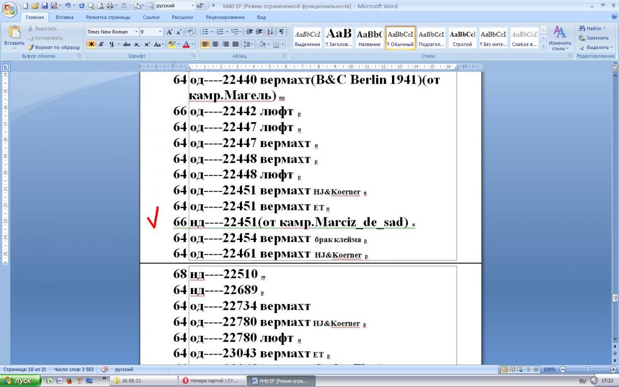
Task: Expand the font size dropdown
Action: [160, 32]
